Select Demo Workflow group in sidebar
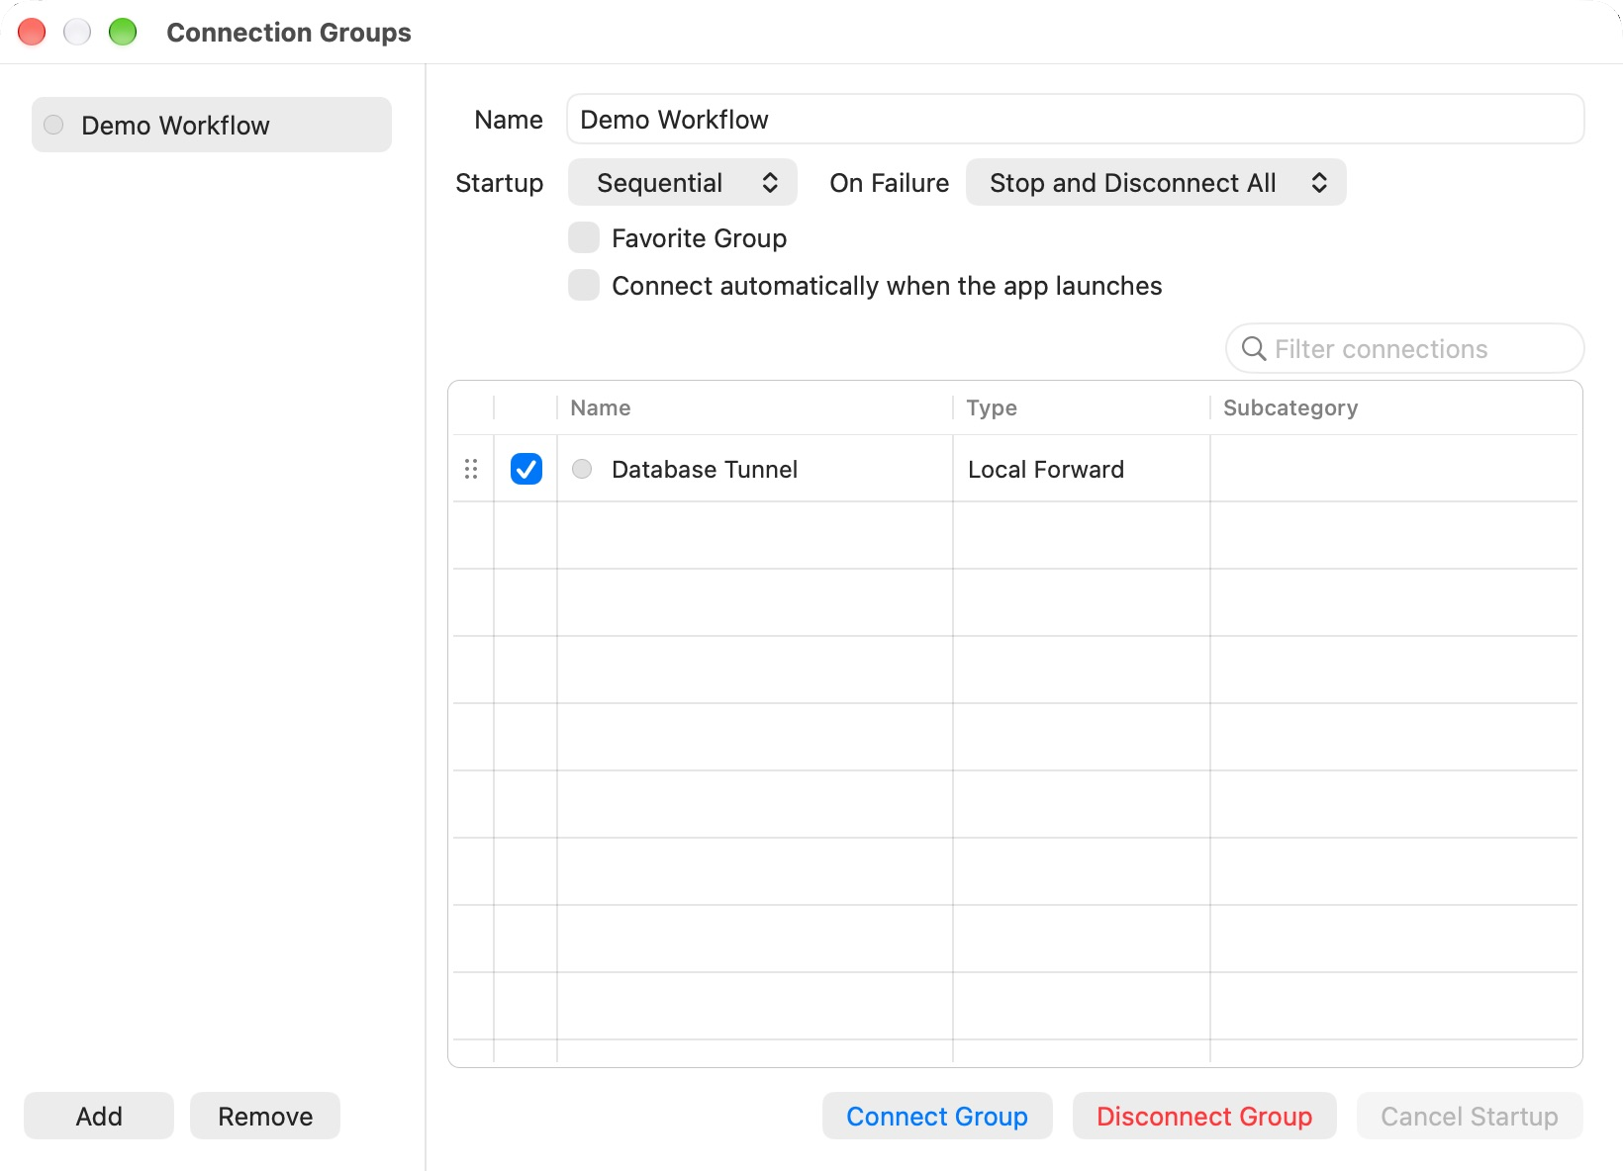Viewport: 1623px width, 1171px height. (212, 125)
